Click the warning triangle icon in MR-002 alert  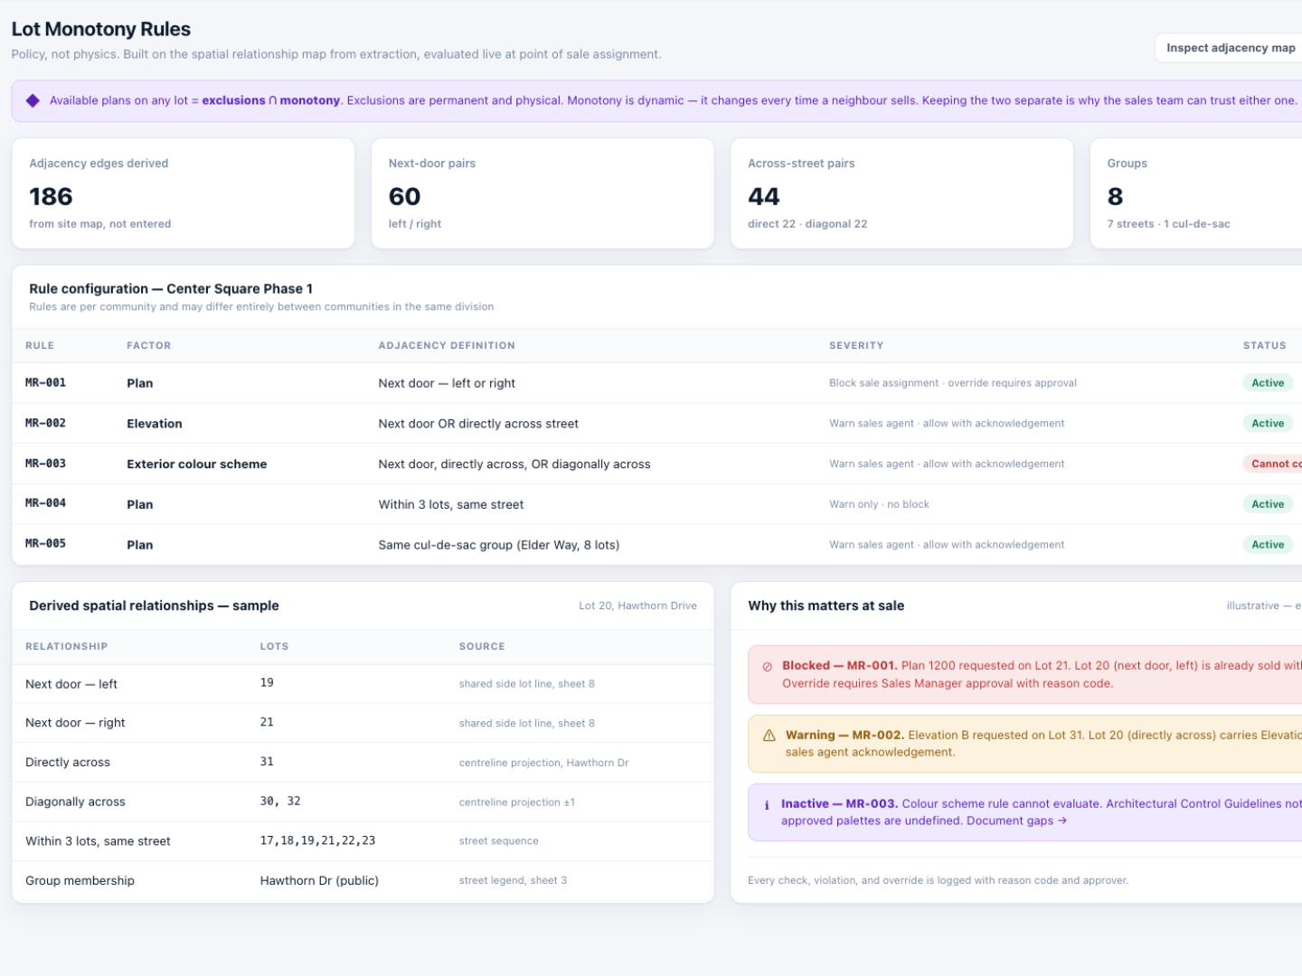[769, 736]
